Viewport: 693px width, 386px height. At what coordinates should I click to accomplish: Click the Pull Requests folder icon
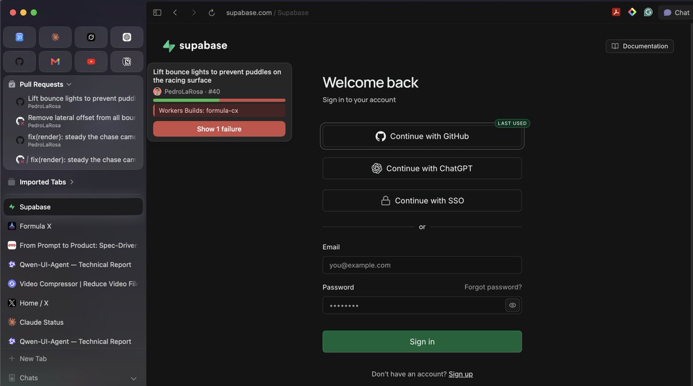pos(12,84)
